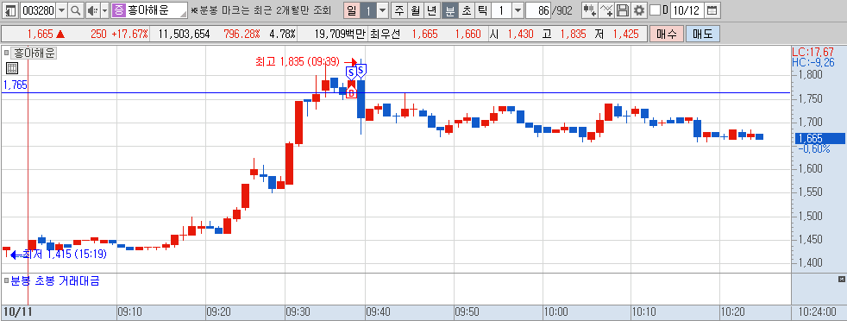The width and height of the screenshot is (847, 321).
Task: Click the 분봉 초봉 거래대금 panel label
Action: (54, 280)
